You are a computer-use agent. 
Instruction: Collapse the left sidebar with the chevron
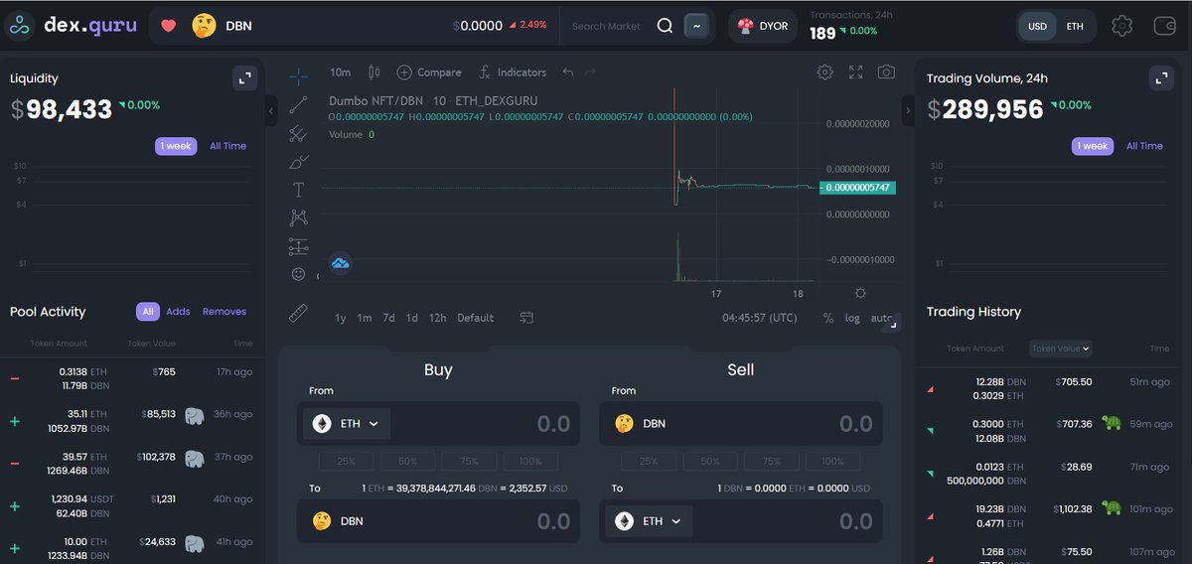[x=271, y=111]
